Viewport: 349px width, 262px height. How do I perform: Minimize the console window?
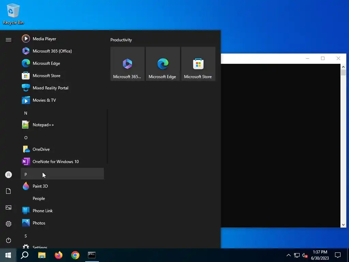coord(307,58)
